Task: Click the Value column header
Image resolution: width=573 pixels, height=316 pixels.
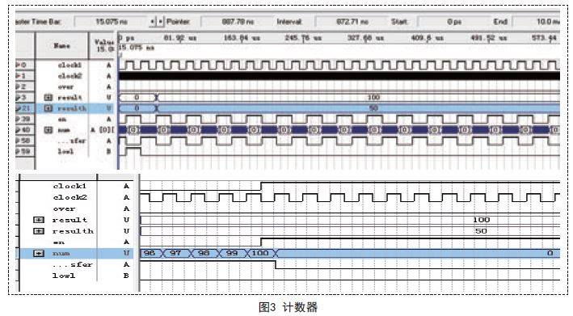Action: click(x=103, y=46)
